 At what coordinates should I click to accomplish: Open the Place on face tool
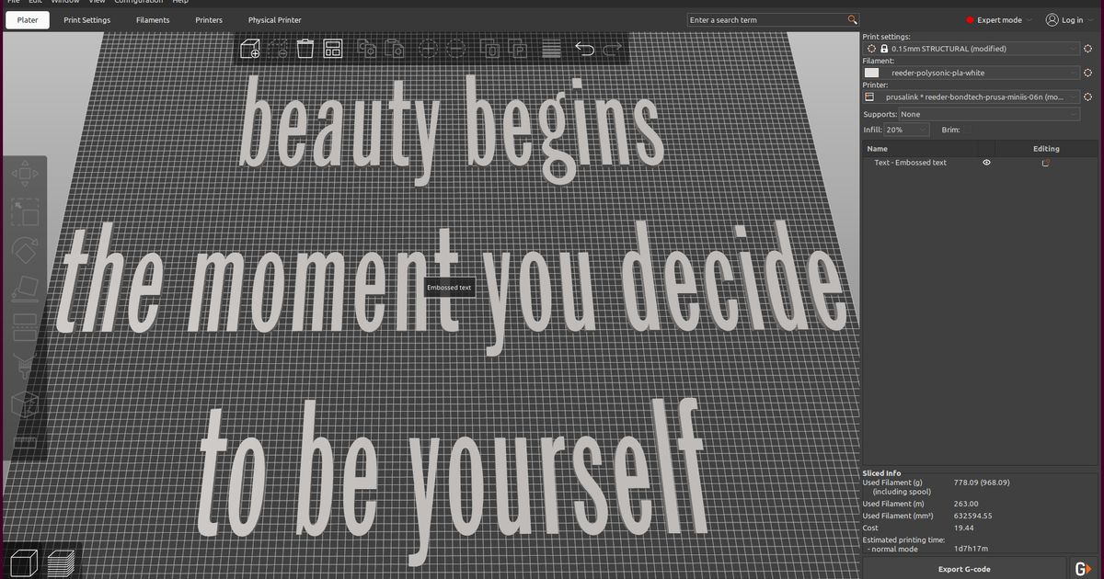pos(25,287)
